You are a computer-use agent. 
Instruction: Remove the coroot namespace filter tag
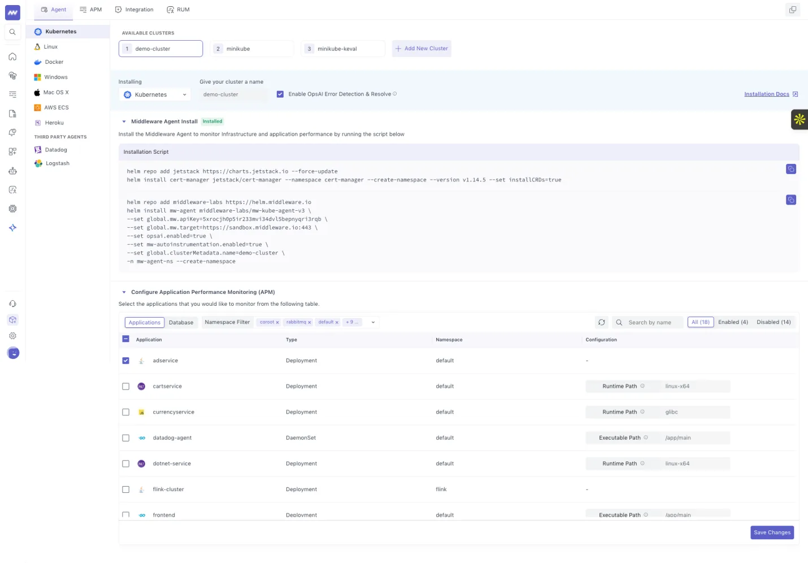(x=277, y=322)
